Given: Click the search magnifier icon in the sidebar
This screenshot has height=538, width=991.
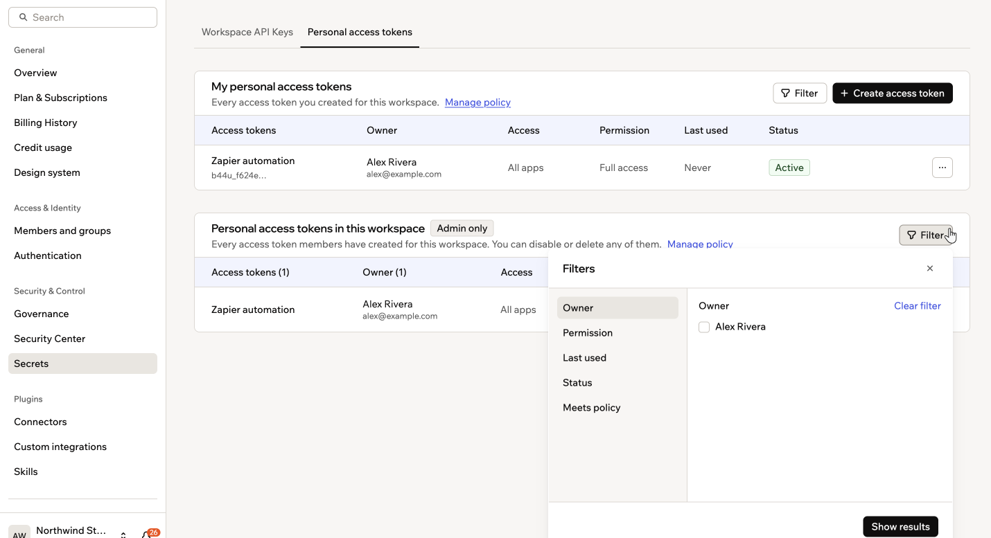Looking at the screenshot, I should coord(24,17).
